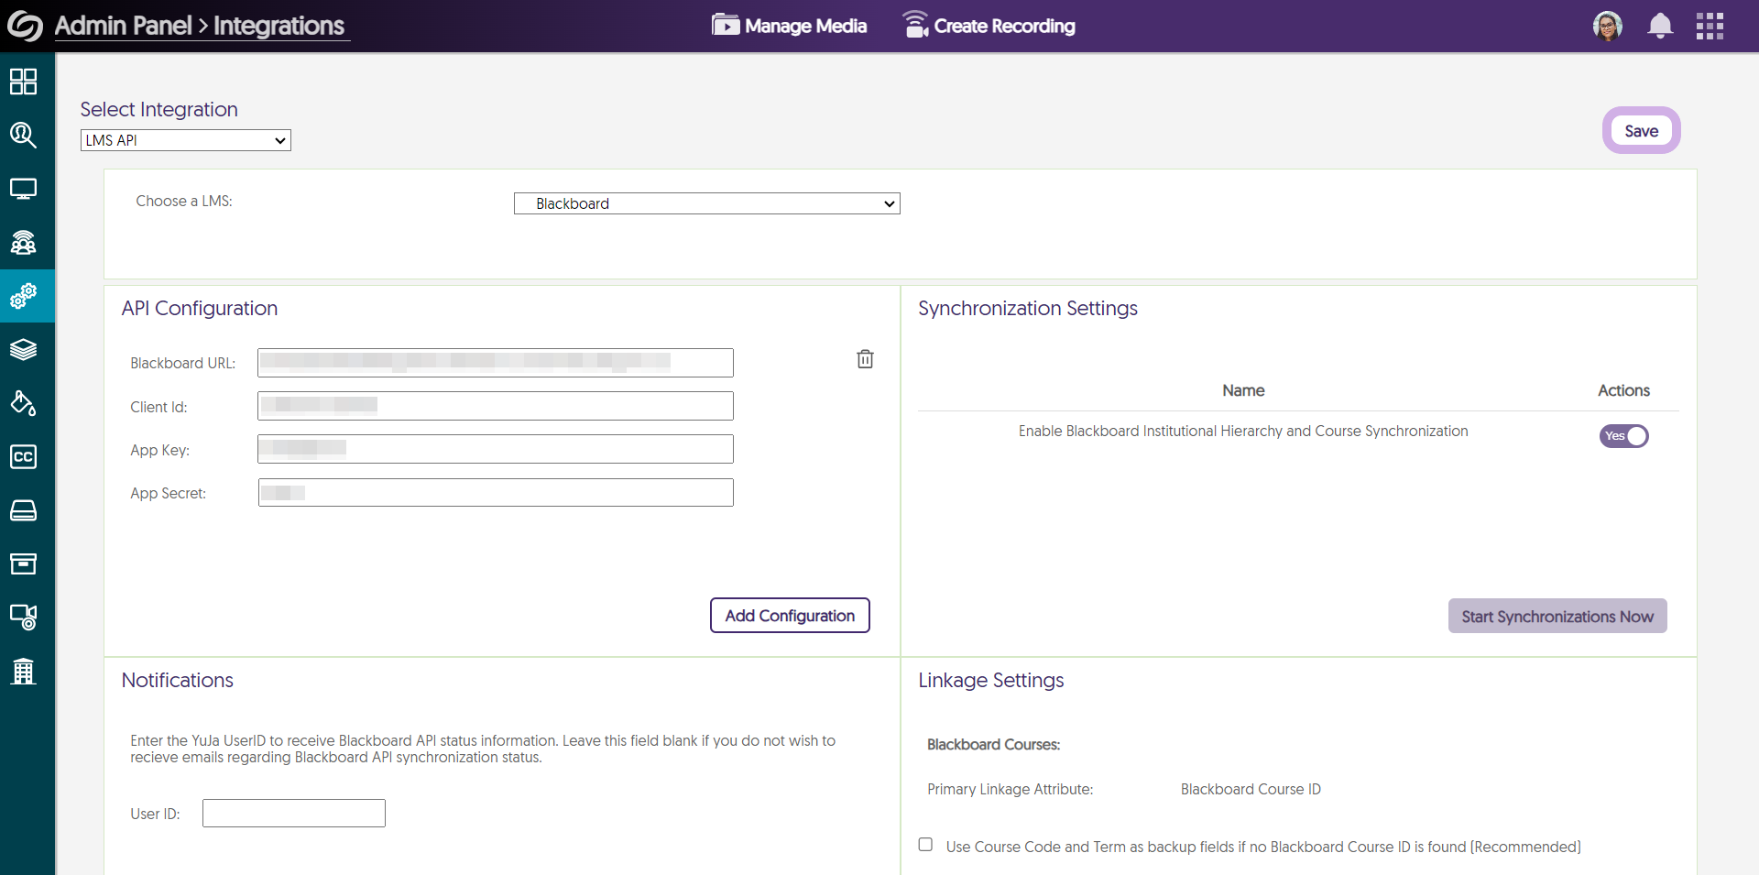Open Create Recording

[x=989, y=26]
